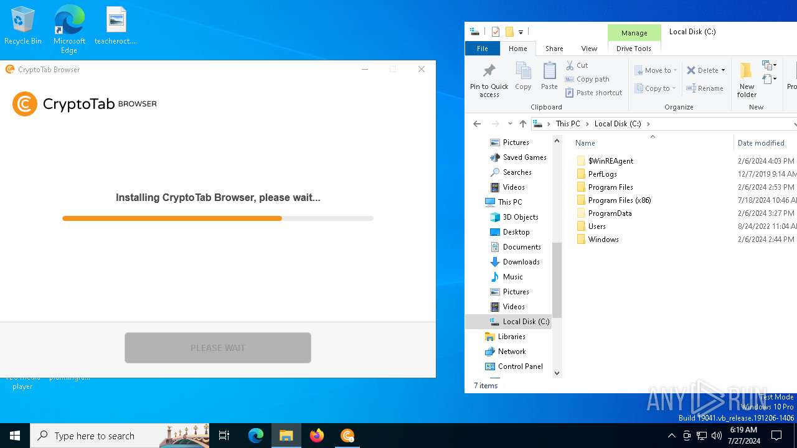The height and width of the screenshot is (448, 797).
Task: Switch to the Home ribbon tab
Action: (x=518, y=49)
